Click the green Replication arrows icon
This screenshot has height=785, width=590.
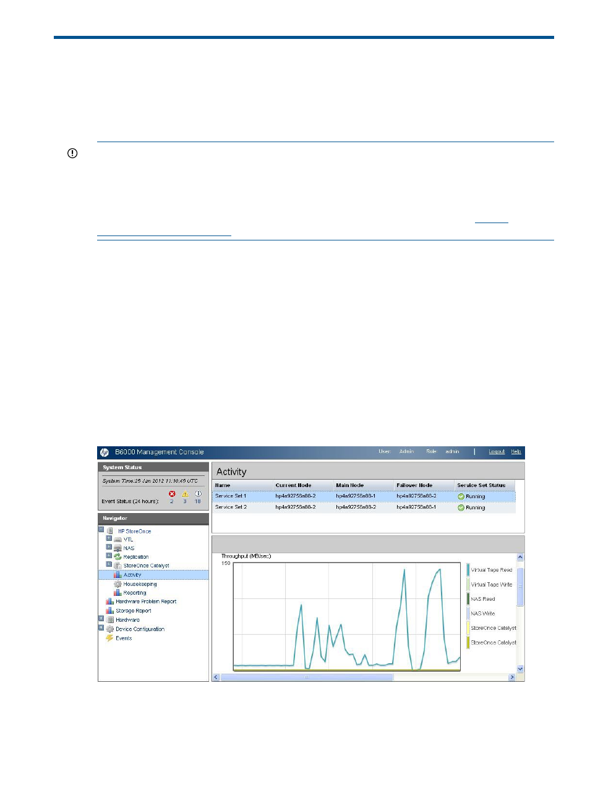(118, 557)
